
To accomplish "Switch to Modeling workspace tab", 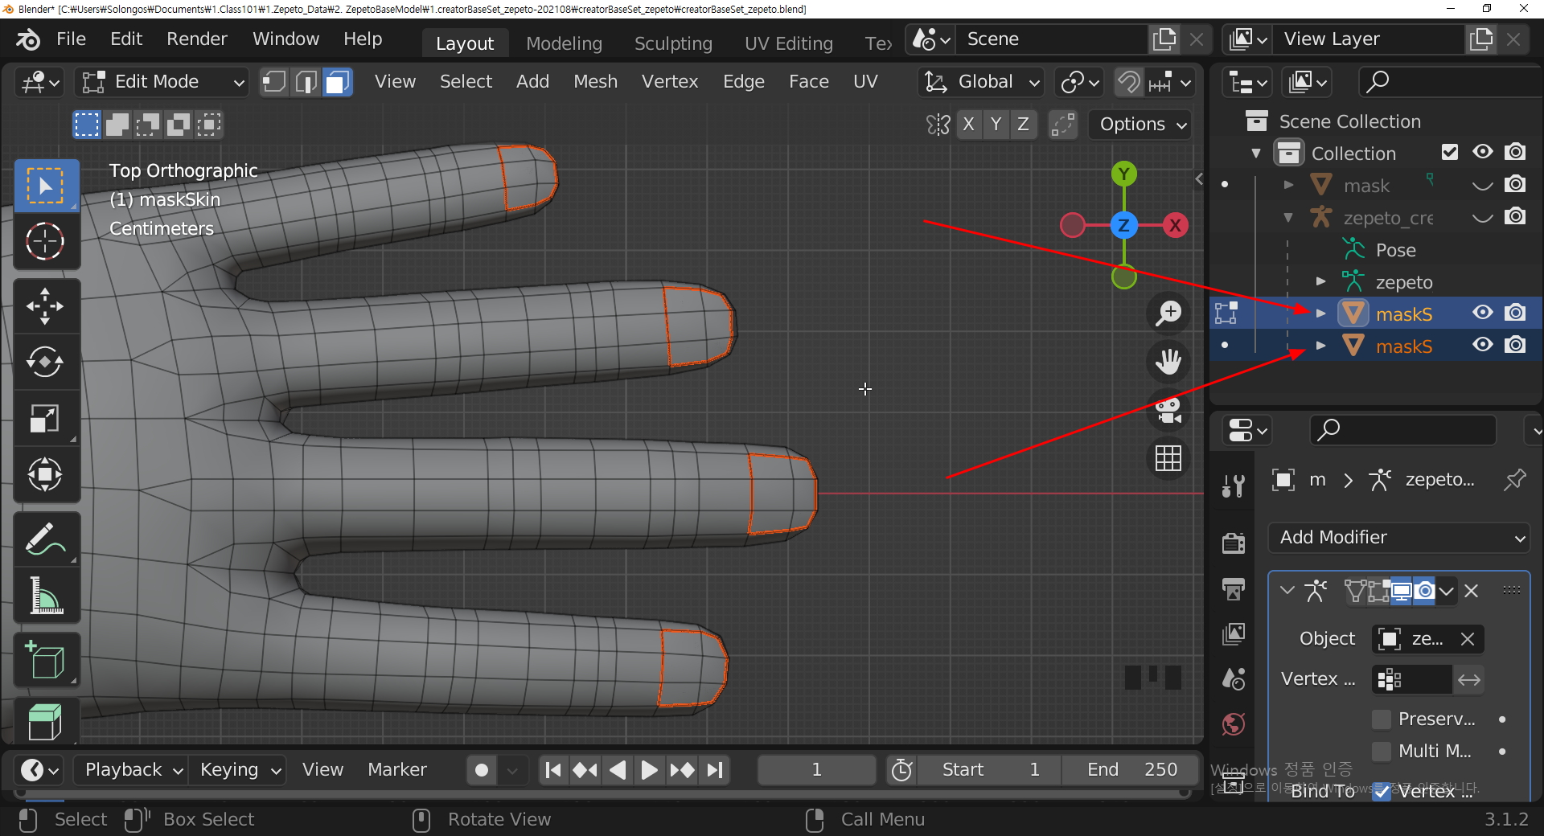I will 564,43.
